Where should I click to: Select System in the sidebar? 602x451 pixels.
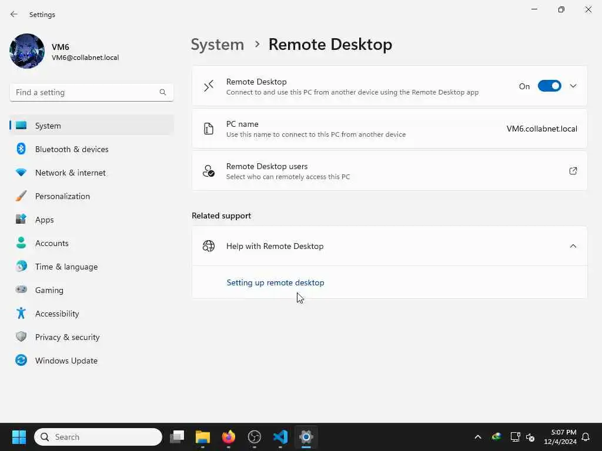coord(91,126)
